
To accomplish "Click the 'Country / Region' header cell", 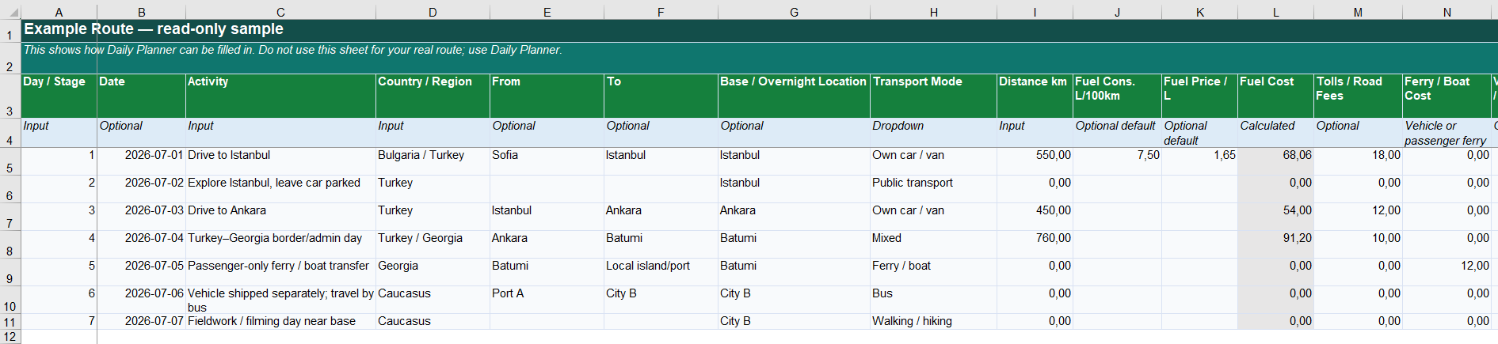I will [433, 96].
